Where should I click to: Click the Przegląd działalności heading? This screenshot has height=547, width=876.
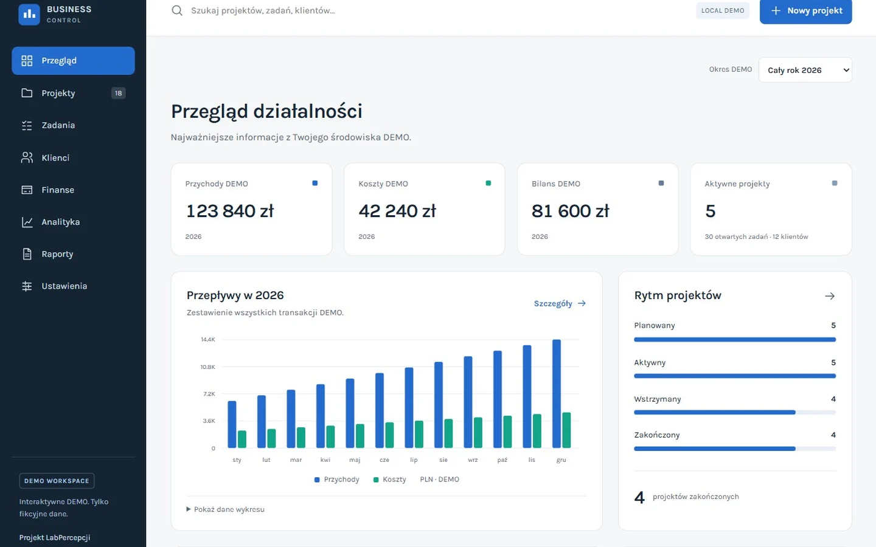pyautogui.click(x=266, y=111)
